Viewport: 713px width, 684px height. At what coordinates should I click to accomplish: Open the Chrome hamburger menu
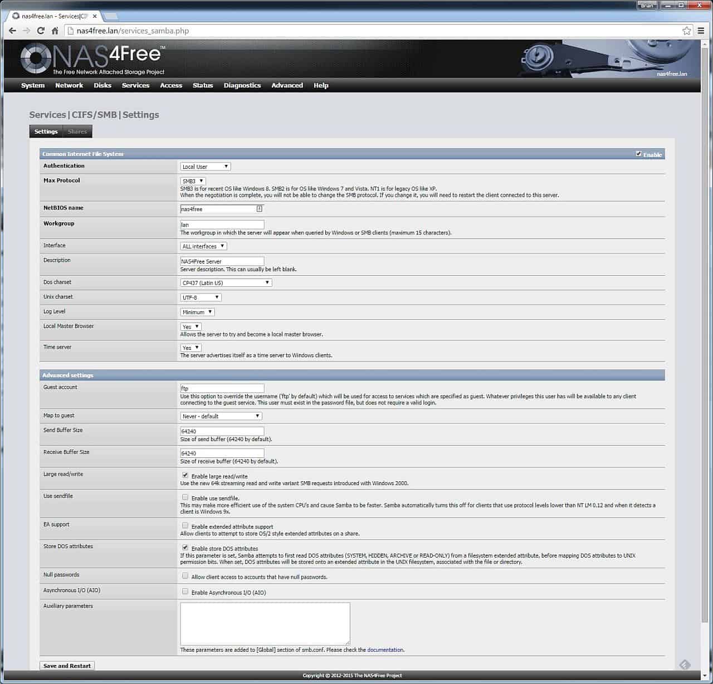point(701,31)
